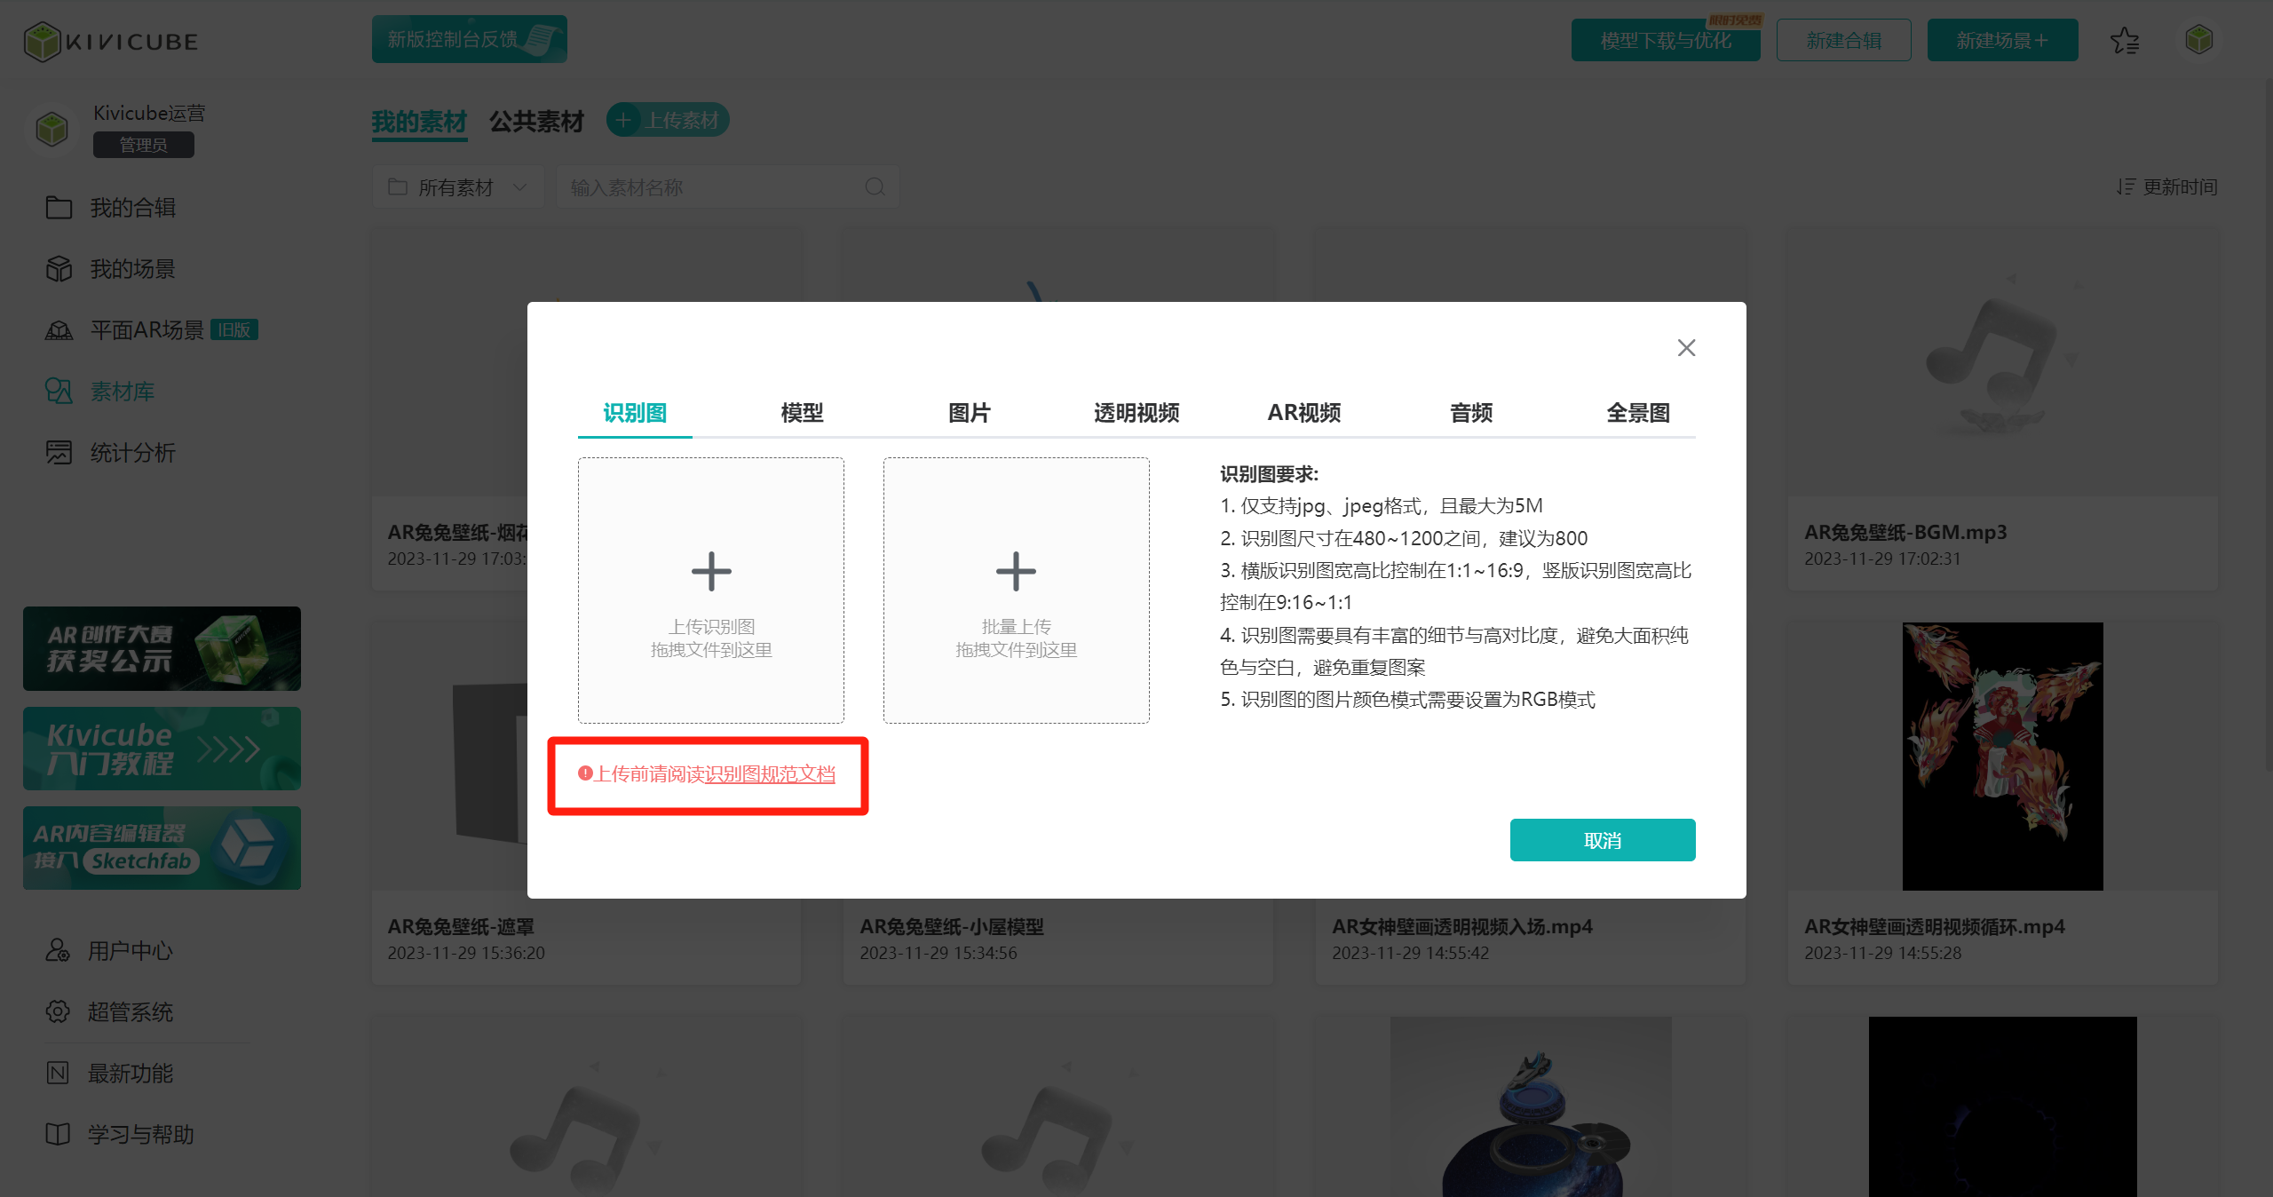Open the 识别图规范文档 link
2273x1197 pixels.
pyautogui.click(x=769, y=774)
